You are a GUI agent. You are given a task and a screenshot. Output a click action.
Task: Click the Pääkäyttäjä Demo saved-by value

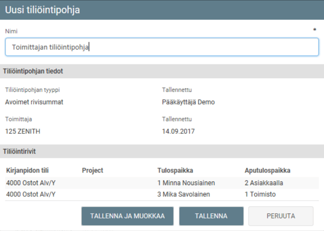click(188, 102)
